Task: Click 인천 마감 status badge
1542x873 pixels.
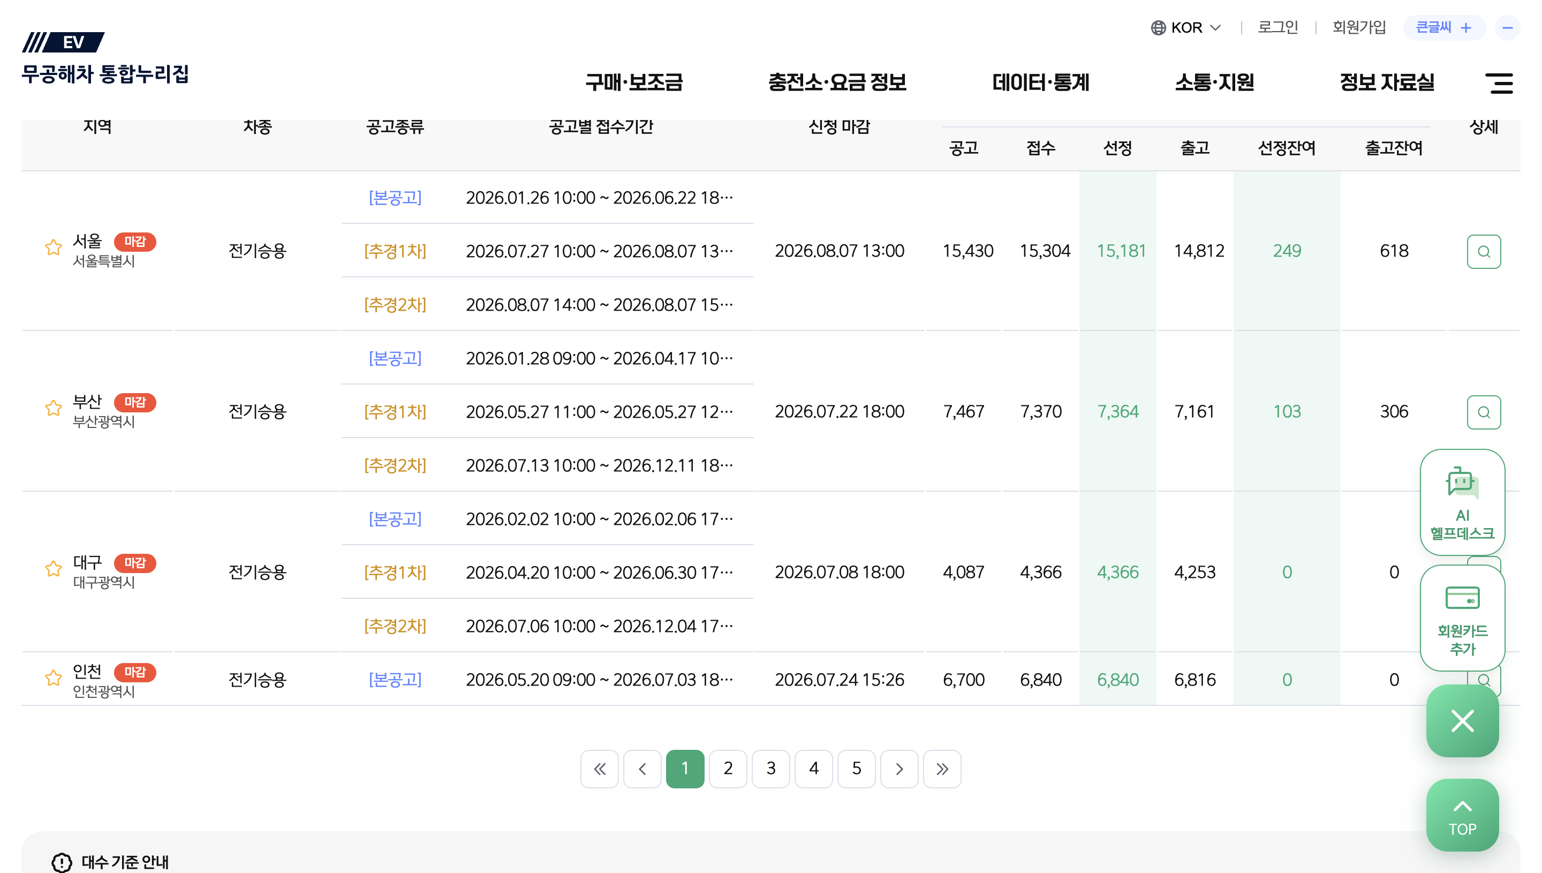Action: (x=135, y=672)
